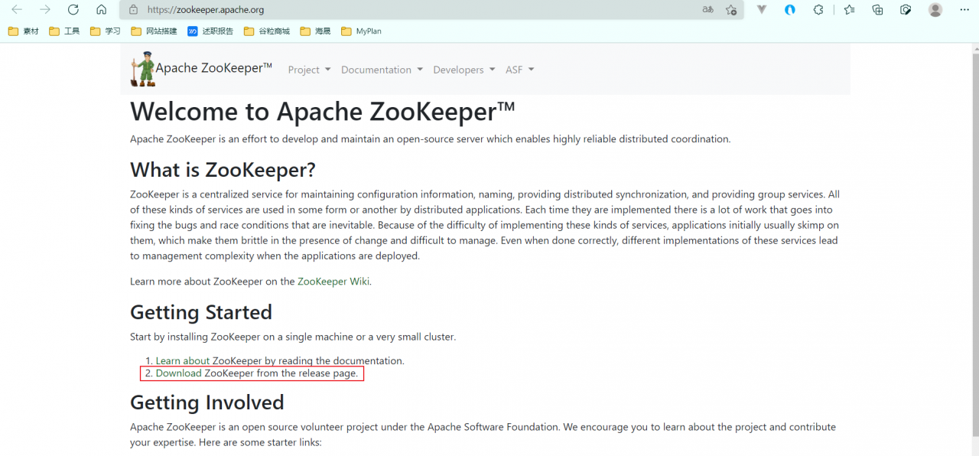Click the Getting Involved heading

click(207, 402)
